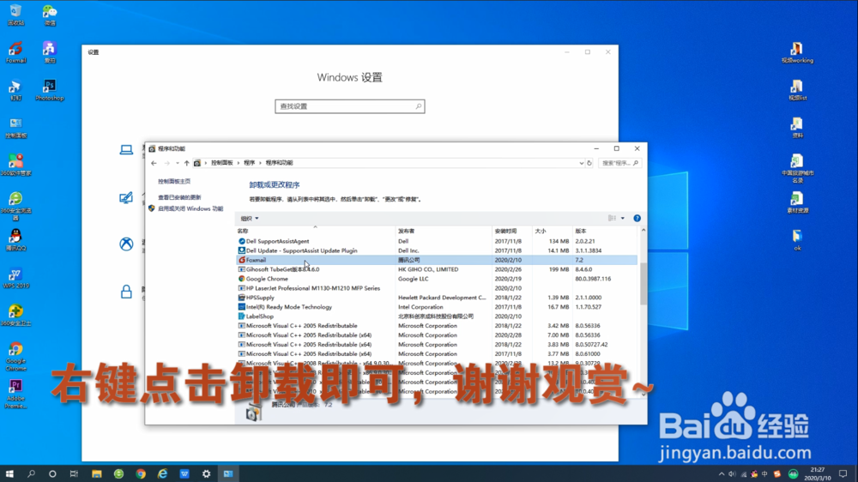Open the 控制面板主页 link
858x482 pixels.
[174, 181]
